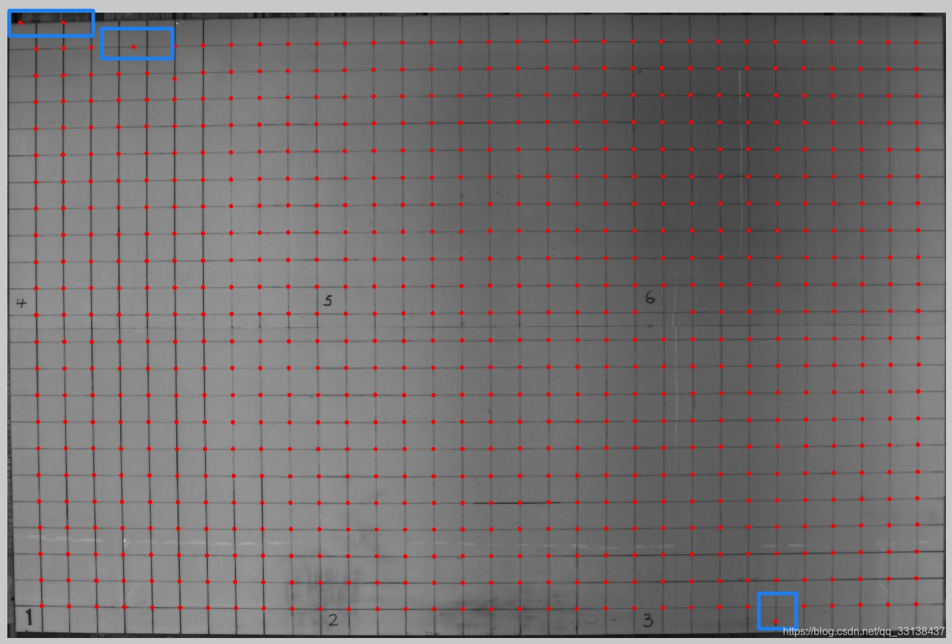Viewport: 952px width, 644px height.
Task: Pick the handwritten number 6 marking
Action: (x=650, y=297)
